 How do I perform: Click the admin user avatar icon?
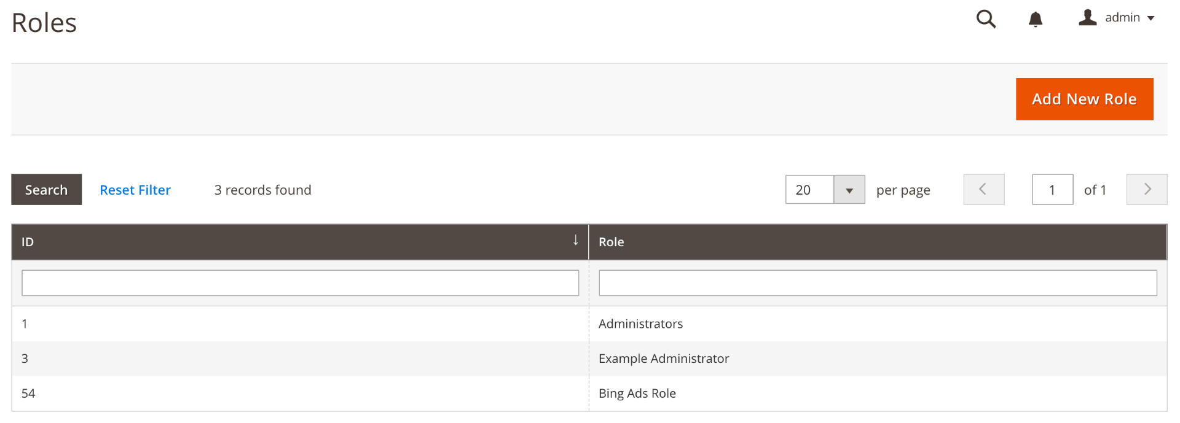coord(1088,18)
